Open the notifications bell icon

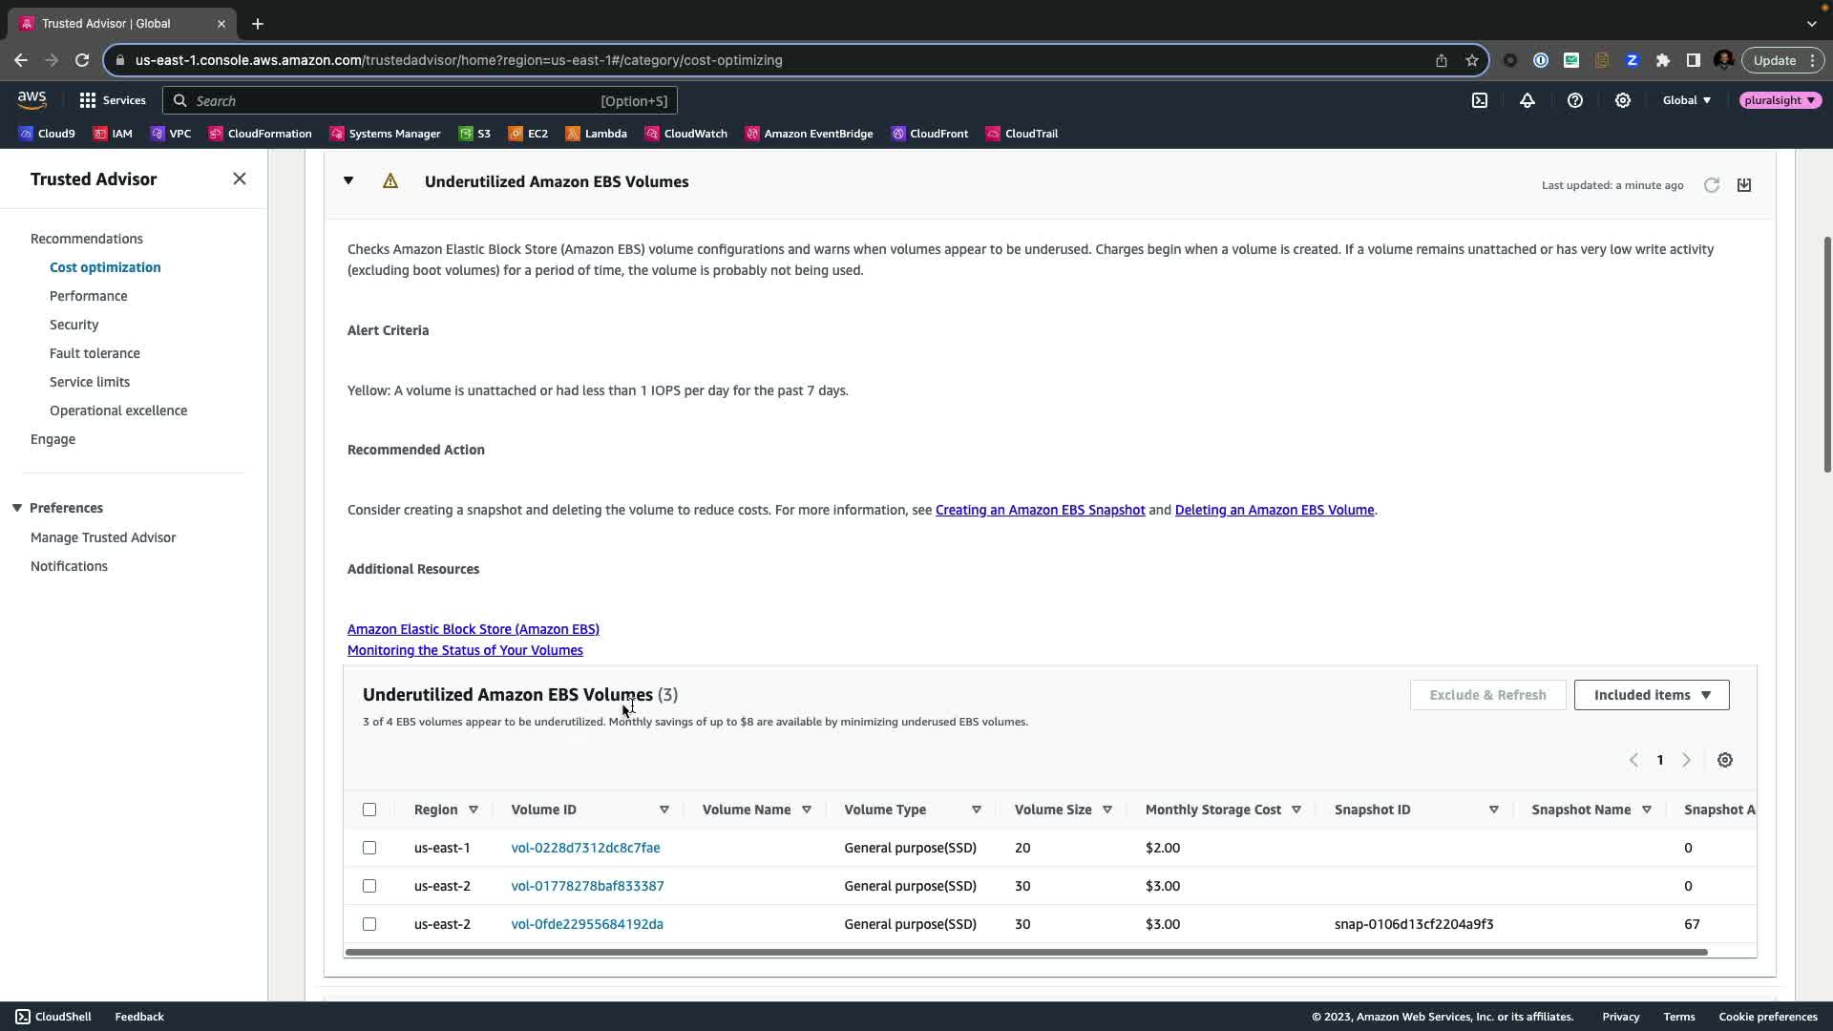(1527, 100)
